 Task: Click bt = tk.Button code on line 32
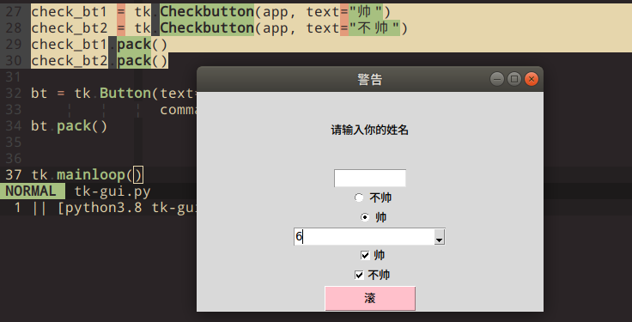113,93
